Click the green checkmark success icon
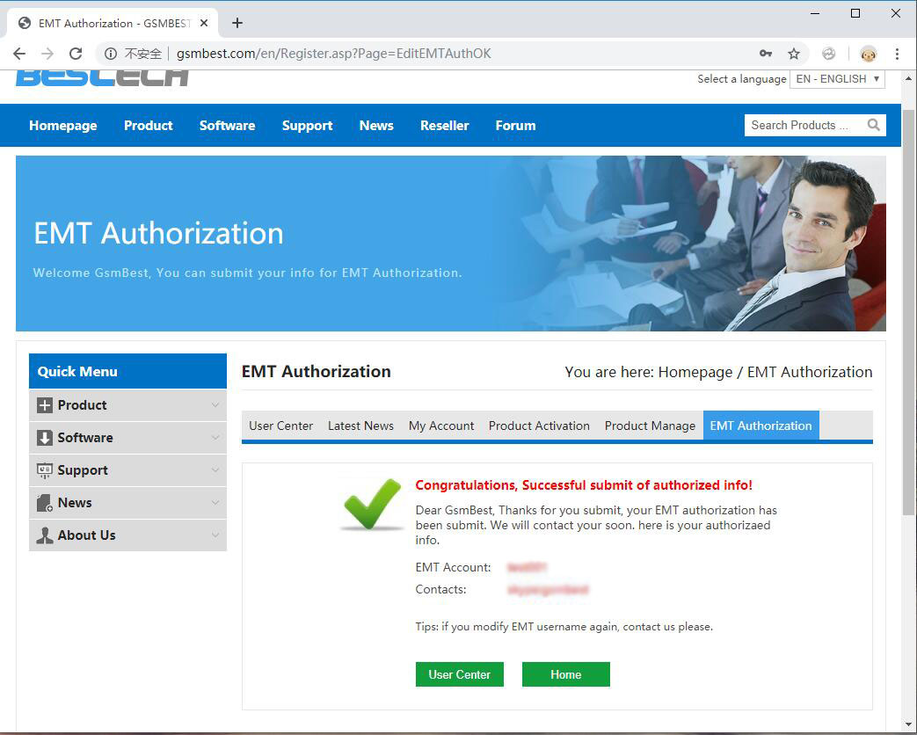Image resolution: width=917 pixels, height=735 pixels. 373,504
